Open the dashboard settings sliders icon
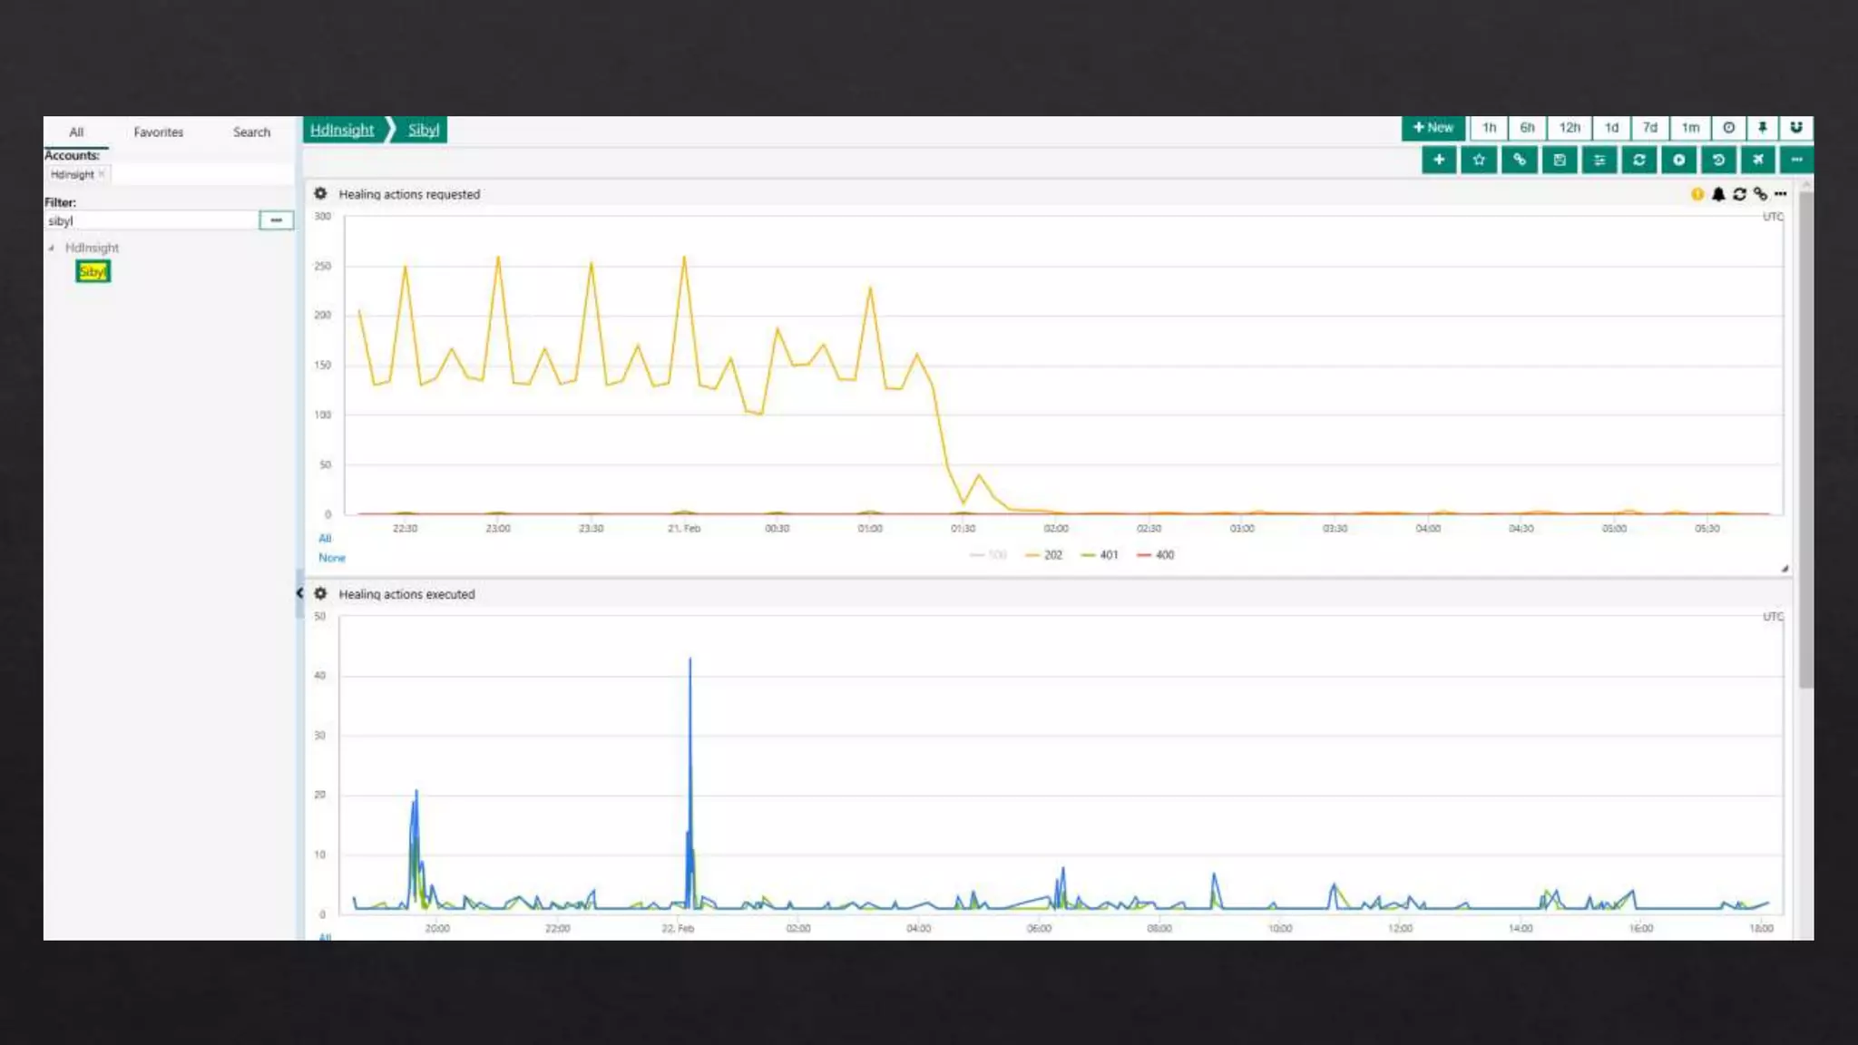The image size is (1858, 1045). [1599, 161]
